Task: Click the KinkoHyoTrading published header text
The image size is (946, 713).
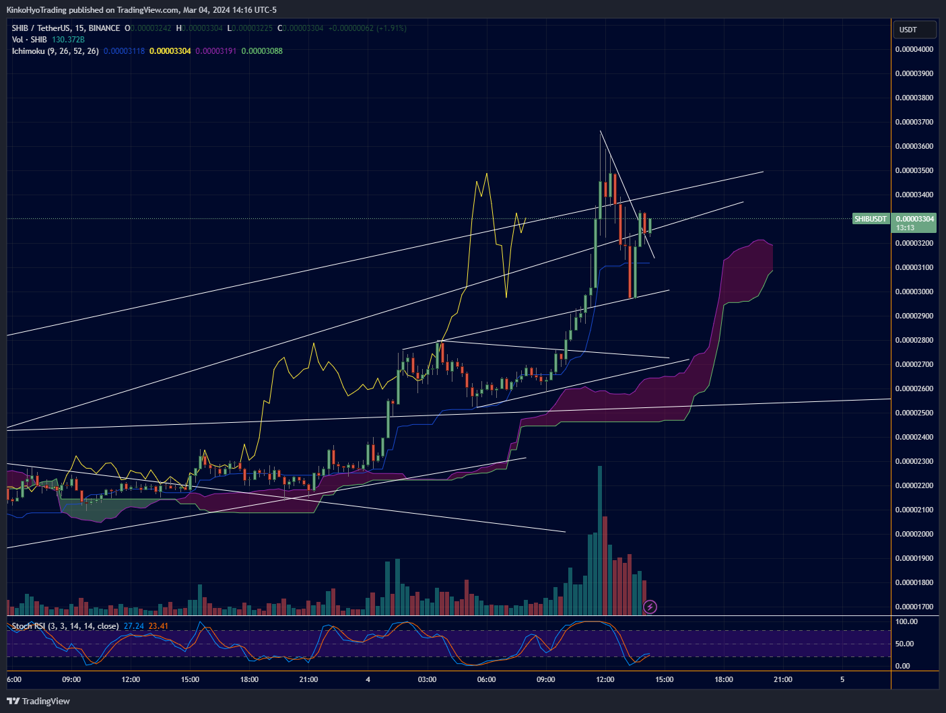Action: [x=141, y=10]
